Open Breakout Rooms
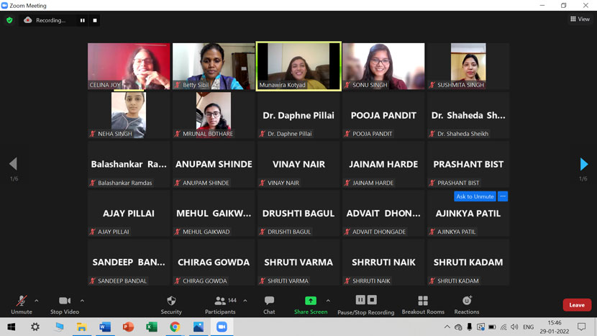Screen dimensions: 597x336 (423, 305)
